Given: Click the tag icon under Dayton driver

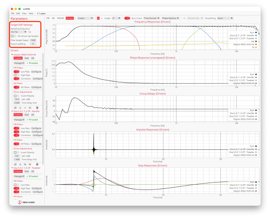Looking at the screenshot, I should (x=15, y=108).
